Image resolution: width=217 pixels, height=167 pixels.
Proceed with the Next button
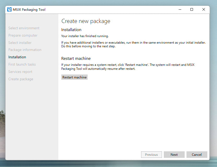[174, 154]
